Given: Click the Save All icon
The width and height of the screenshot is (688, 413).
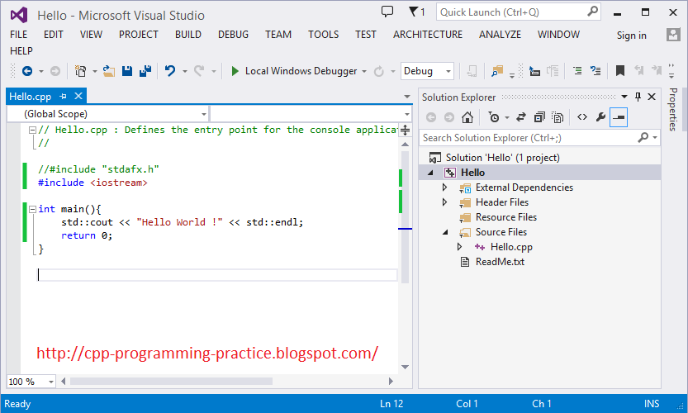Looking at the screenshot, I should coord(145,71).
